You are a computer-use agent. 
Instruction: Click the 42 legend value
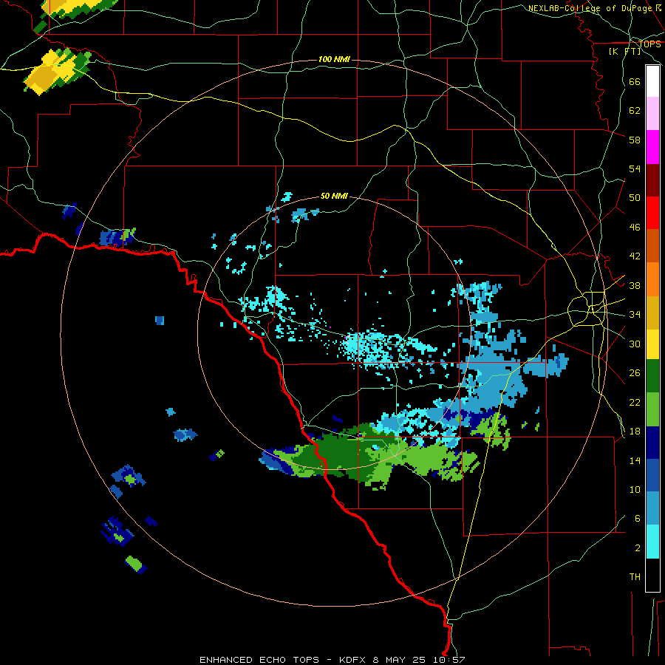point(635,256)
